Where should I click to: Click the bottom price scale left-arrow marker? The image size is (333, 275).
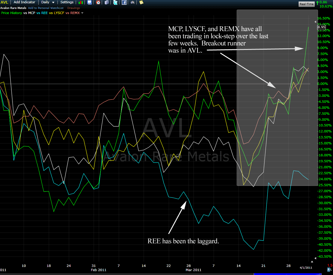pos(315,258)
